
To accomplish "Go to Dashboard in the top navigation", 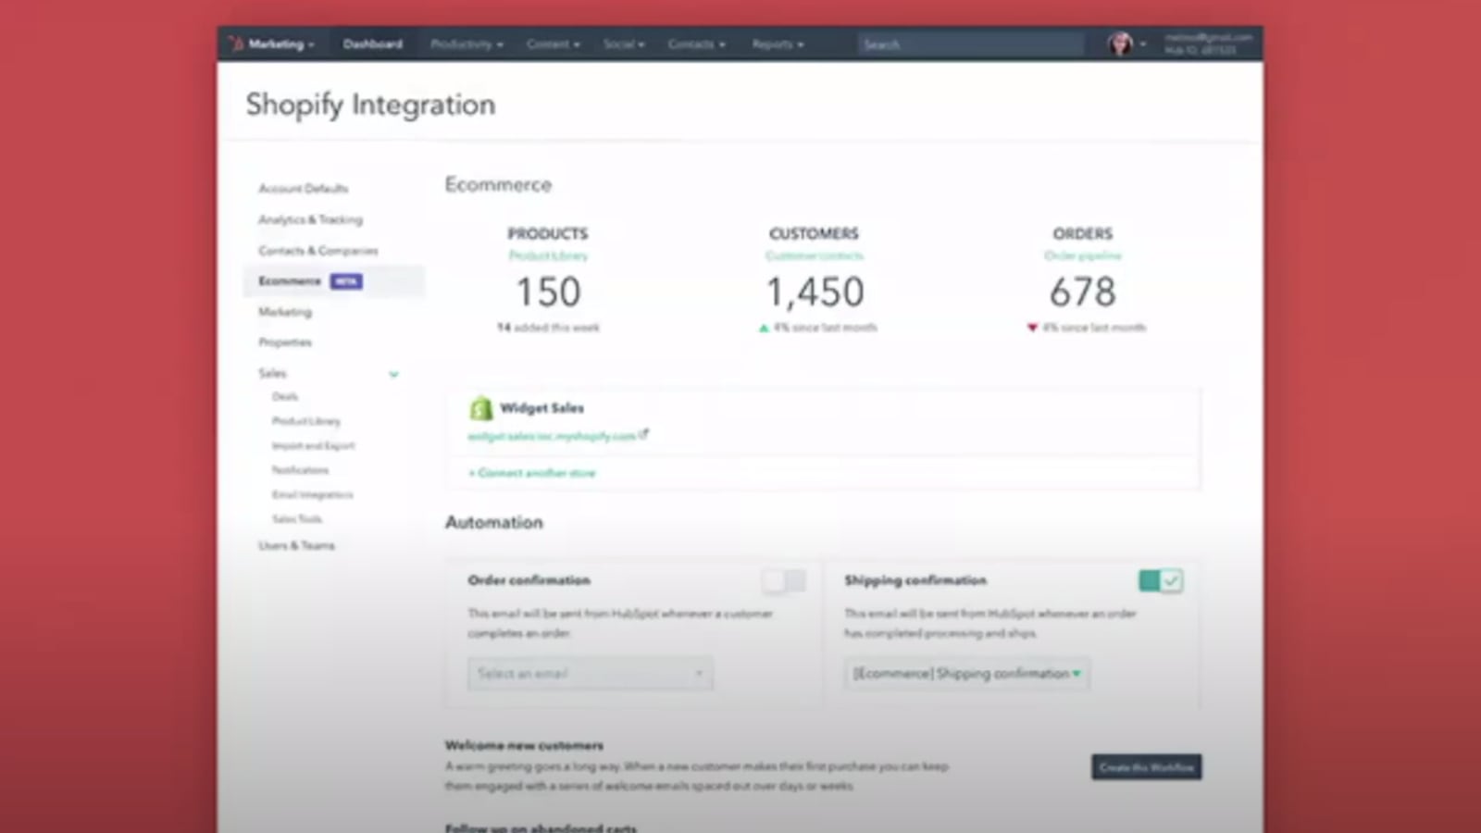I will pyautogui.click(x=372, y=44).
